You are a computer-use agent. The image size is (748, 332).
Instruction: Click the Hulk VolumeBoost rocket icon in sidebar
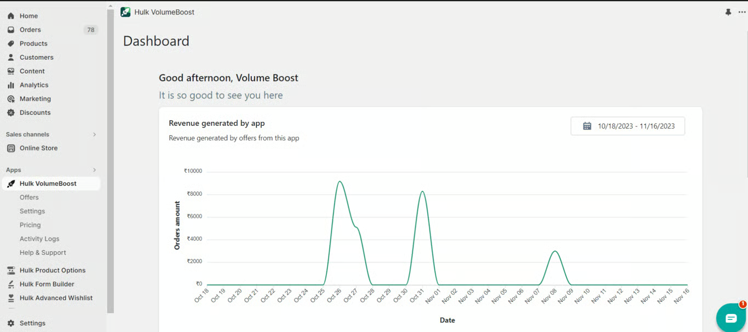point(11,183)
